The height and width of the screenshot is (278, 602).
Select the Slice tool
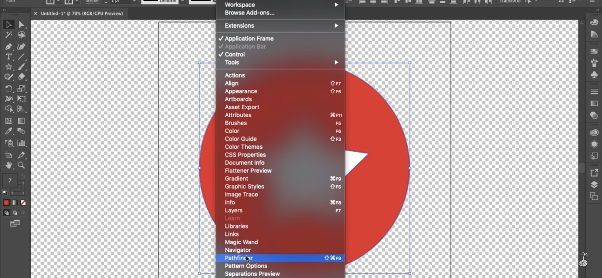click(21, 155)
